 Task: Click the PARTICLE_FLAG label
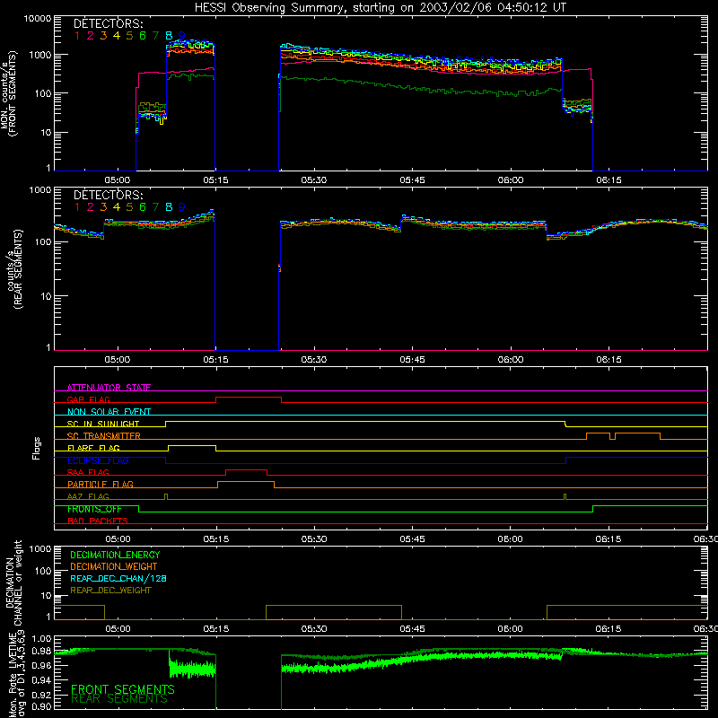[x=101, y=484]
